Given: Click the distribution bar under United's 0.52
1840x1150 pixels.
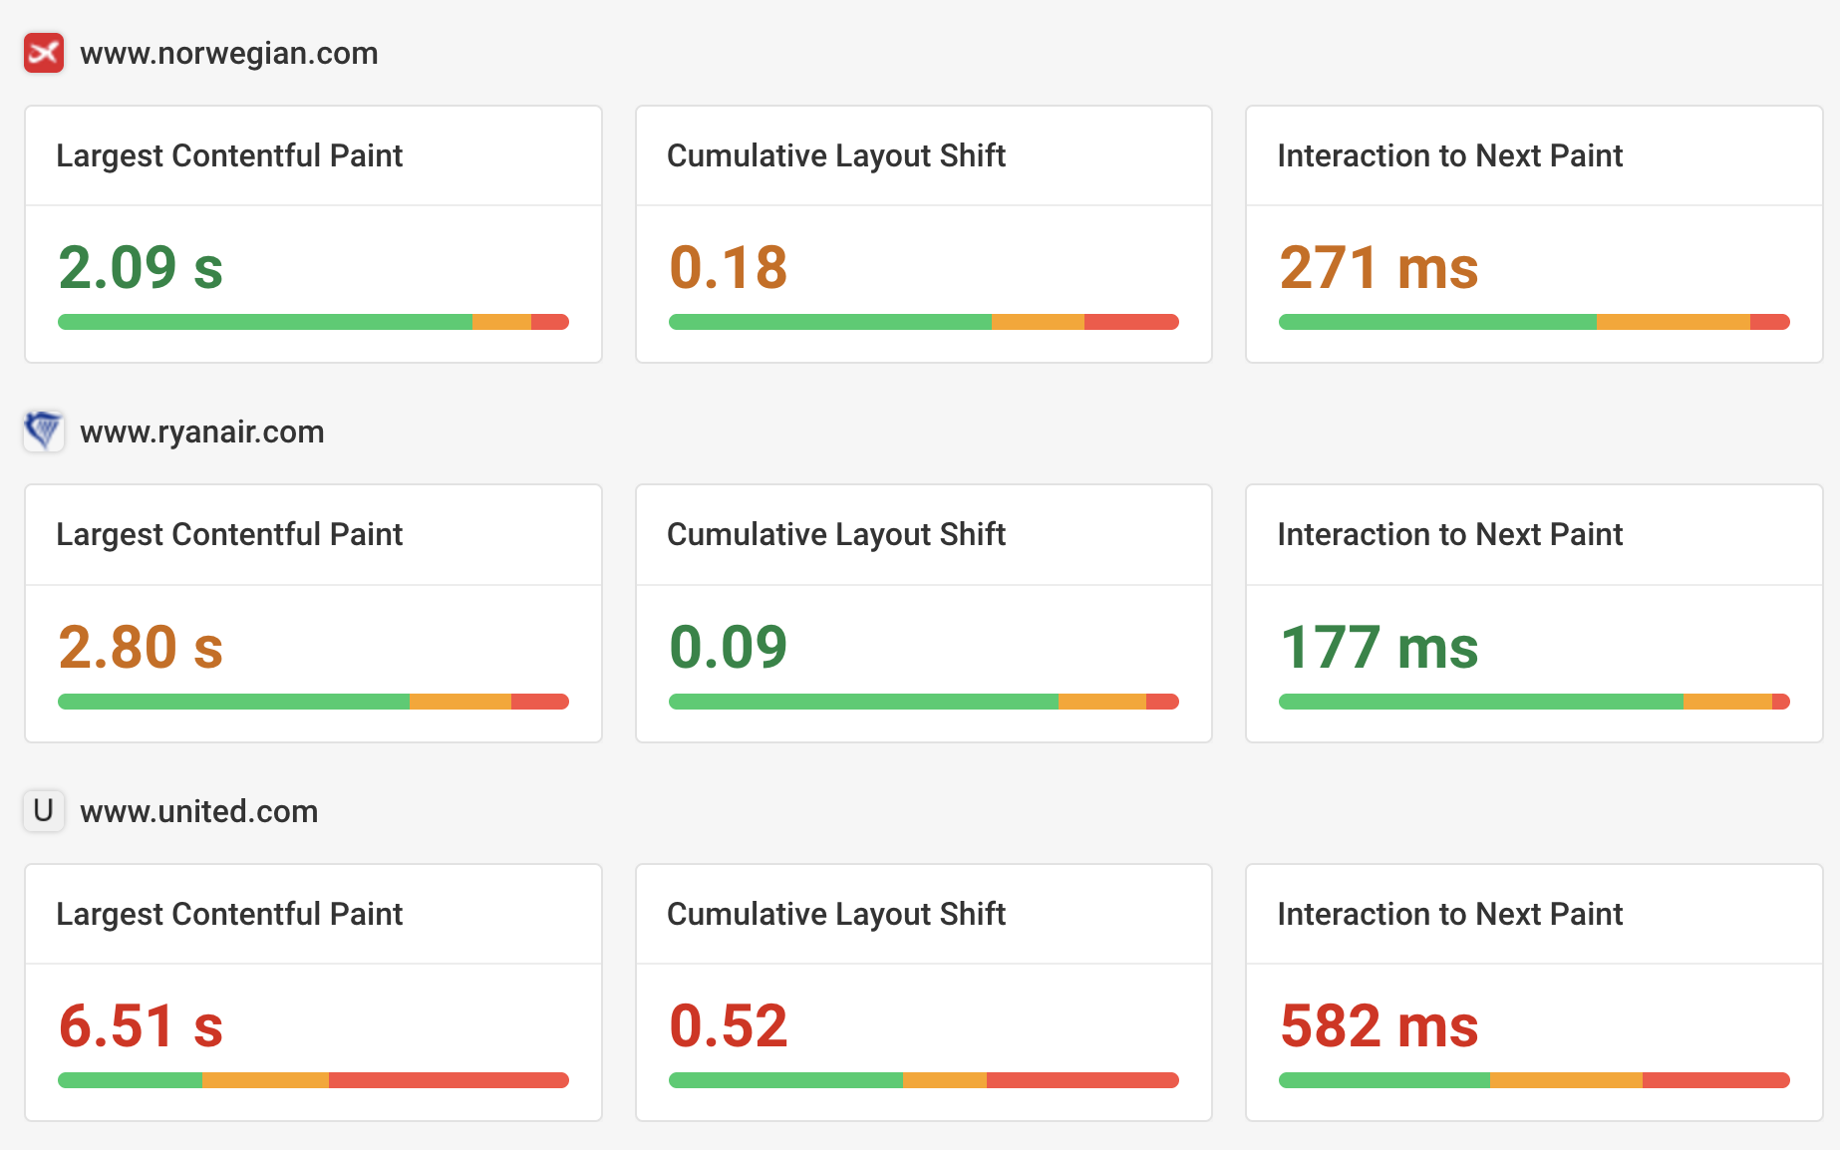Looking at the screenshot, I should [x=923, y=1080].
